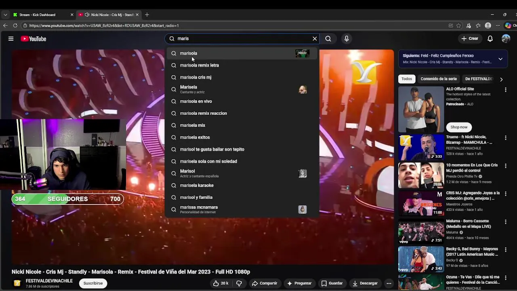The image size is (517, 291).
Task: Submit search with the magnifier button
Action: [x=328, y=39]
